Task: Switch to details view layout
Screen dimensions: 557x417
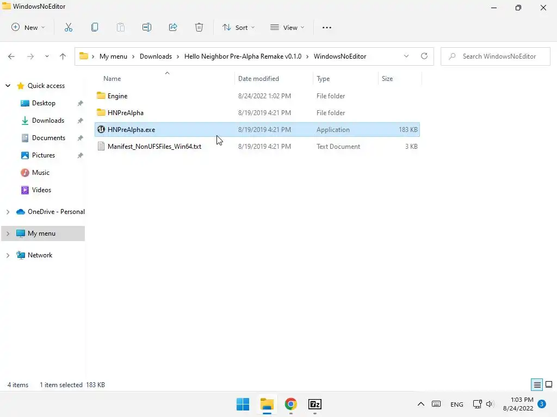Action: pyautogui.click(x=537, y=384)
